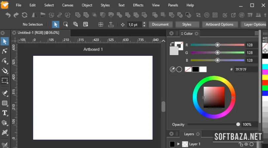Pick the eyedropper icon in Color panel
The image size is (268, 148).
coord(172,69)
